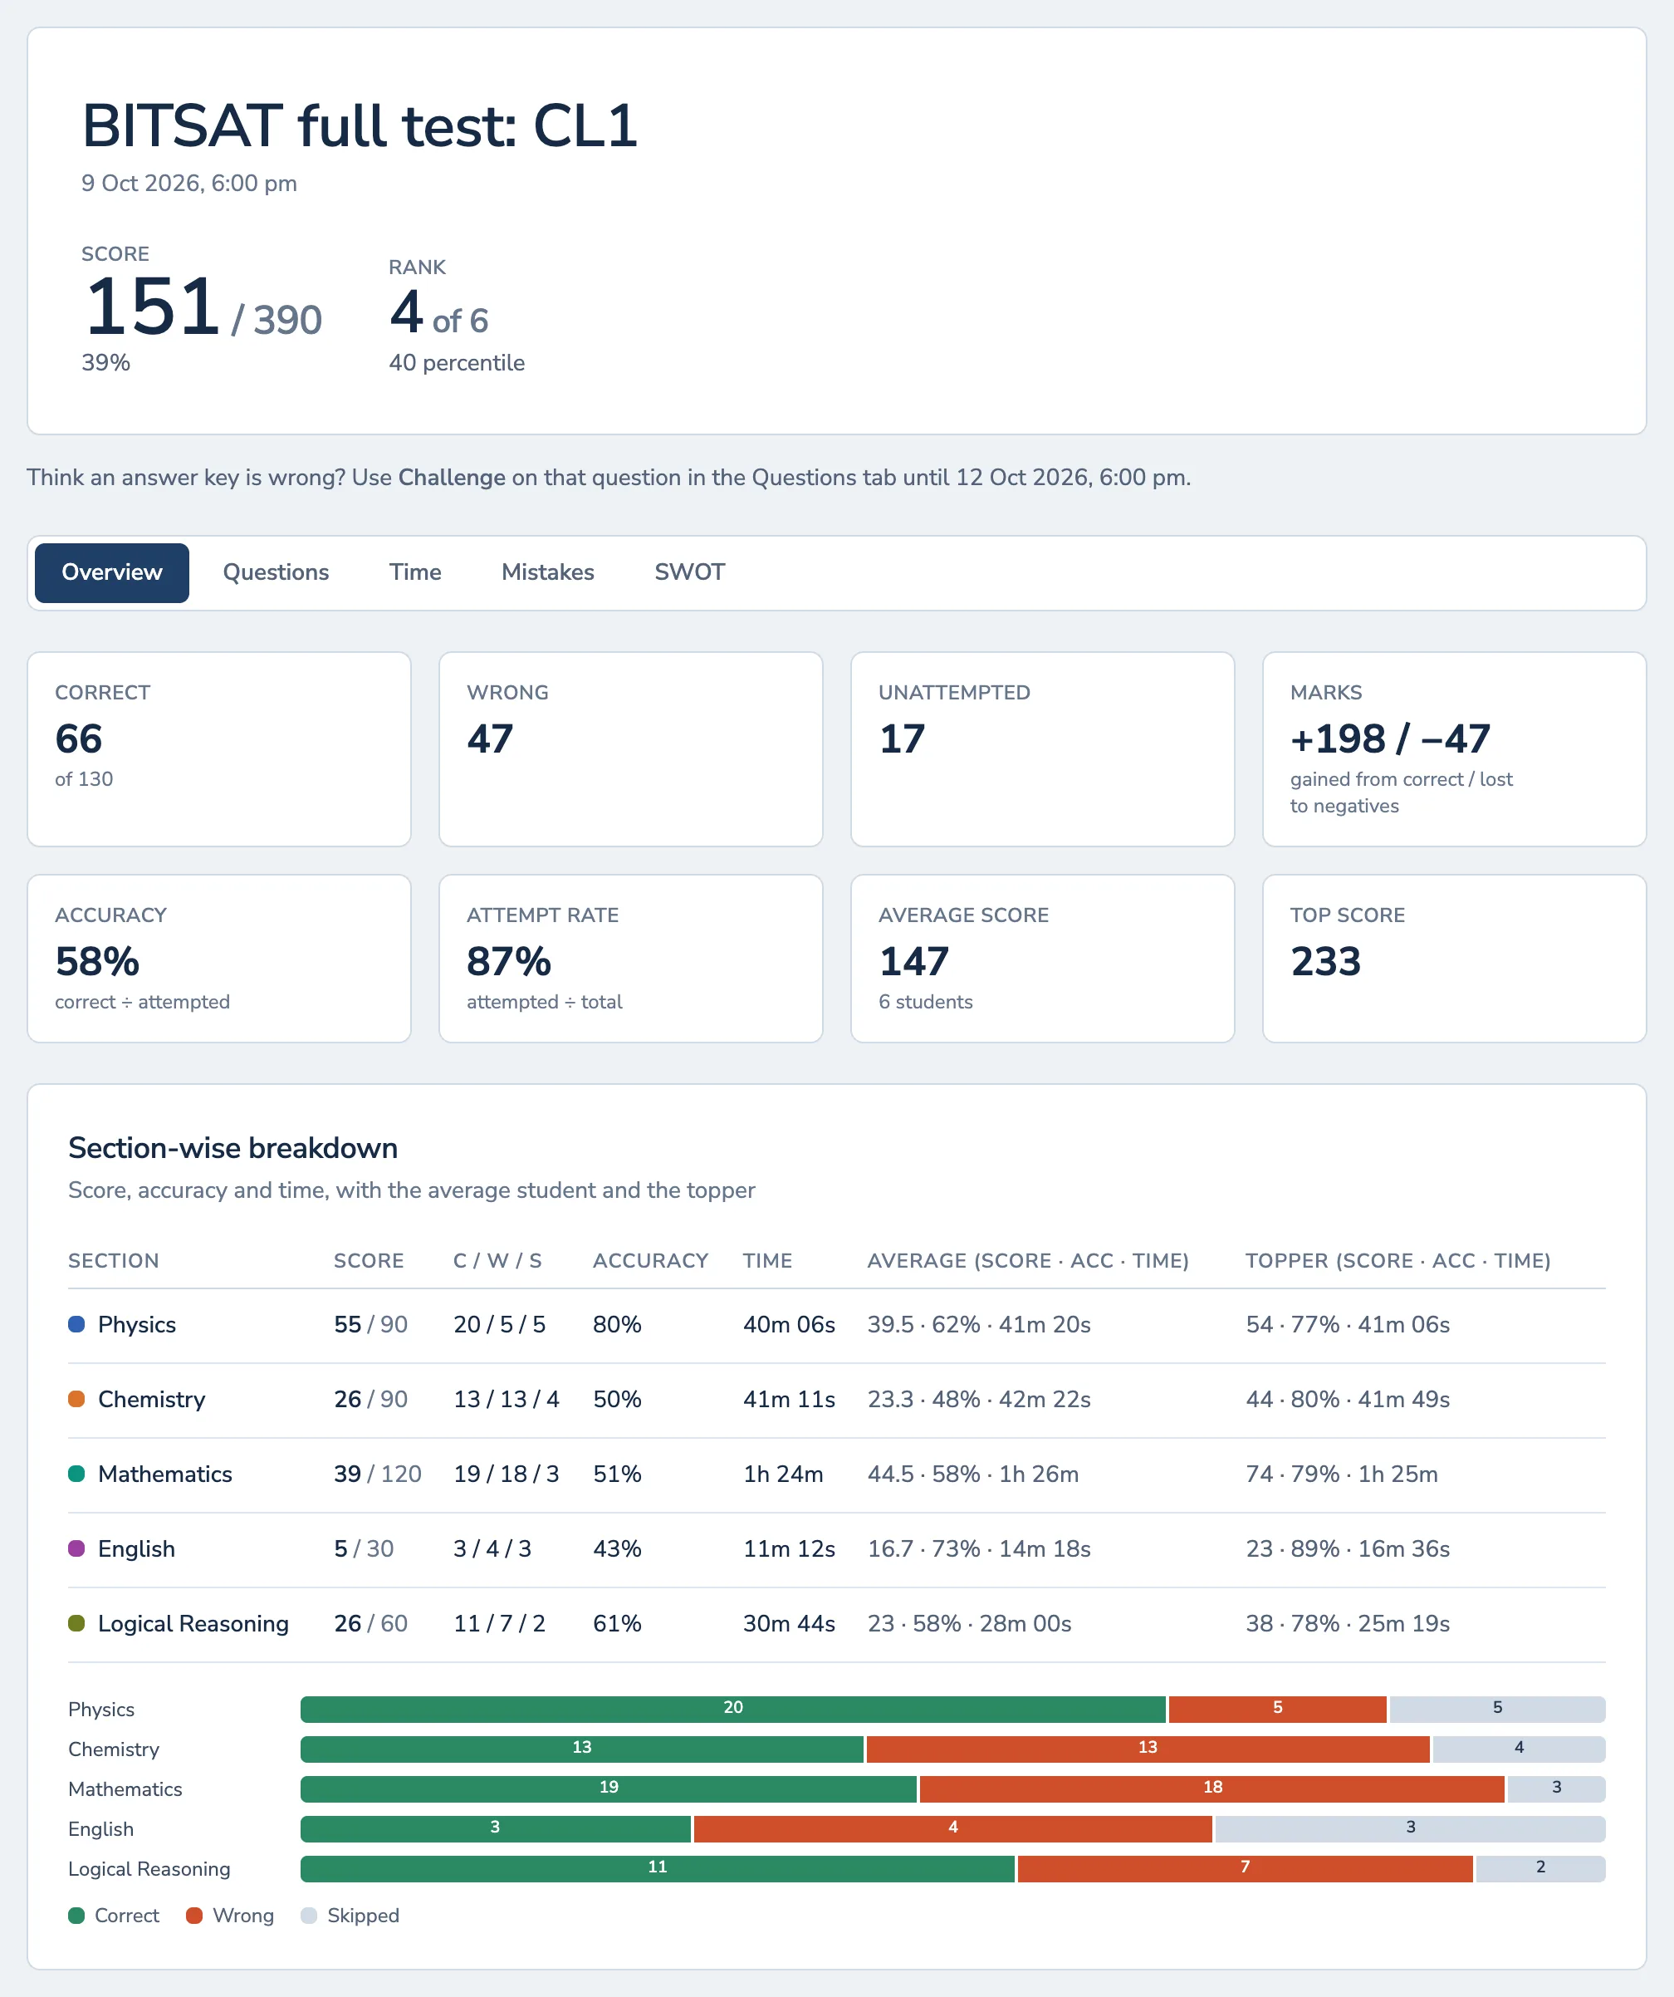The image size is (1674, 1997).
Task: Click the Physics score 55 / 90
Action: point(370,1324)
